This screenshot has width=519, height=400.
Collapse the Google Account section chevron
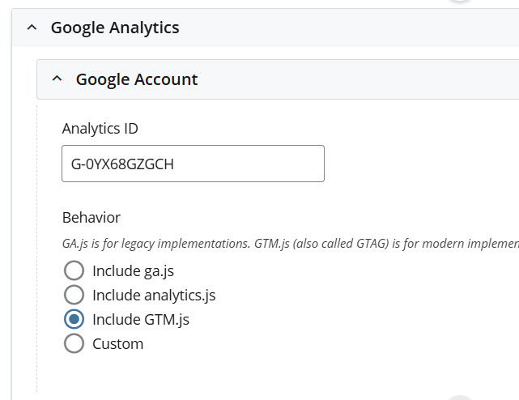click(x=57, y=79)
